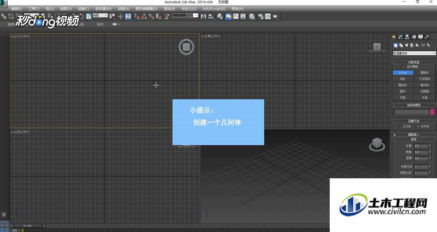Click the magenta object color swatch
The height and width of the screenshot is (232, 437).
[x=432, y=112]
